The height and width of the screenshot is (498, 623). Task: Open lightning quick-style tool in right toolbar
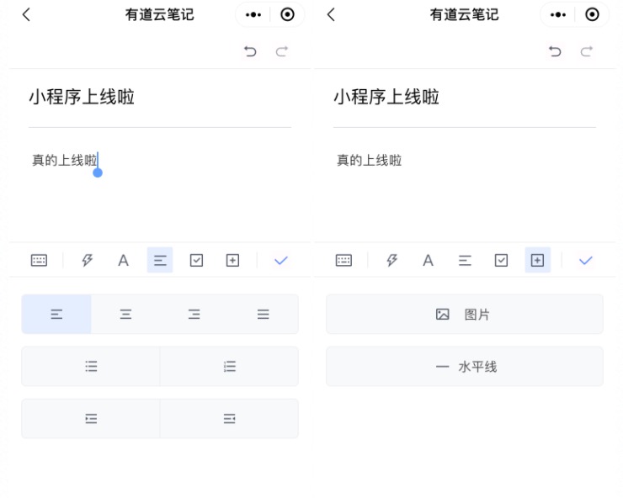(x=391, y=261)
